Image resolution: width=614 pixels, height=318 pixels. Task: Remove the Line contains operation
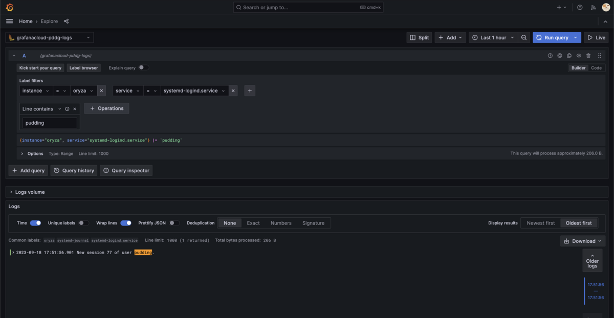click(75, 109)
